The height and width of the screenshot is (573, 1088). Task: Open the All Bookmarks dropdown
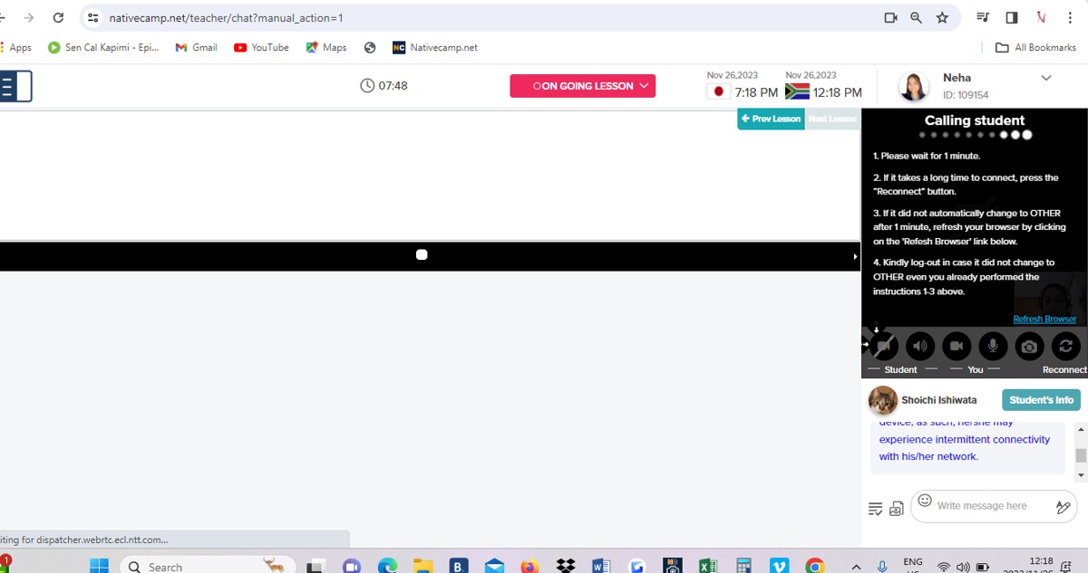click(1035, 47)
